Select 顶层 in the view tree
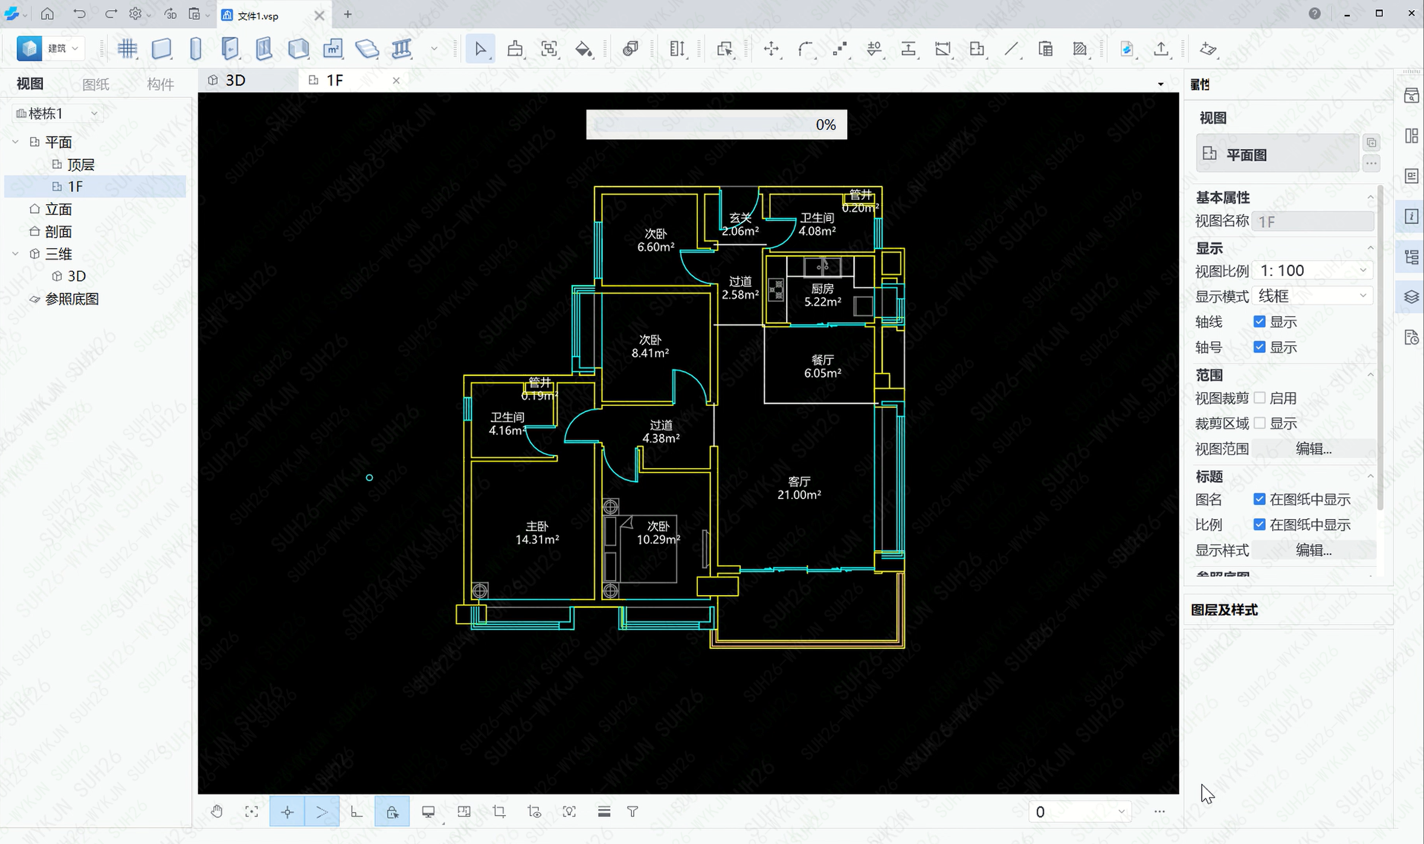 (80, 165)
